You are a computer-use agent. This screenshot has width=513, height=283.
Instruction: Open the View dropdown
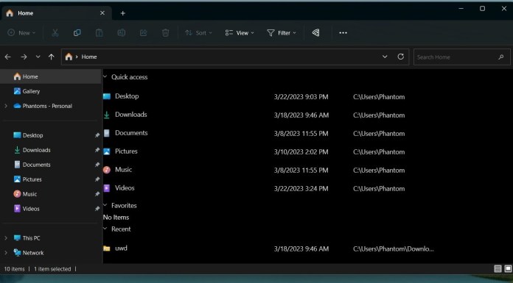(x=240, y=32)
